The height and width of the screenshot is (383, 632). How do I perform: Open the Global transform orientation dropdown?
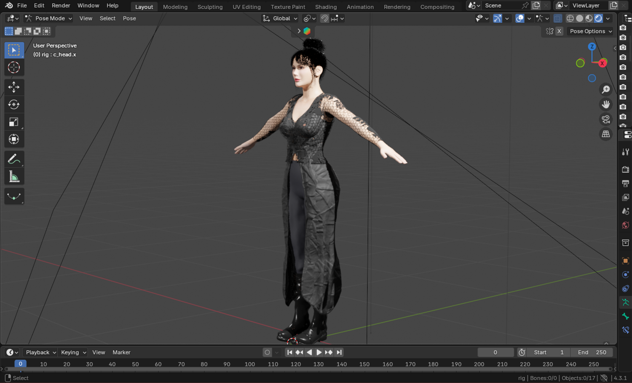click(x=280, y=19)
